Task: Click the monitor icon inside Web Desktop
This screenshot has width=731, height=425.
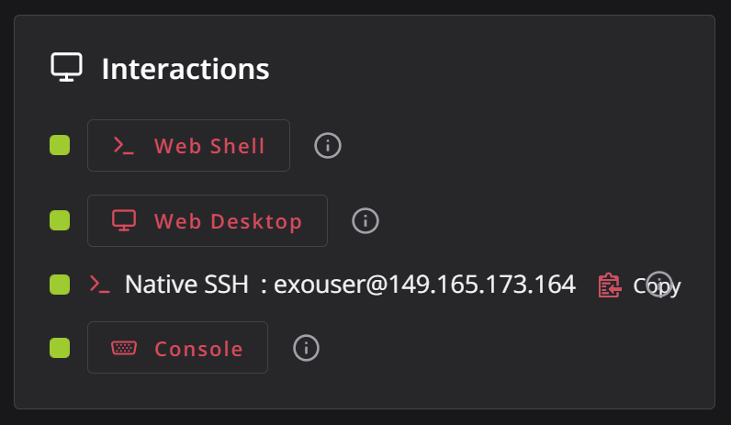Action: pyautogui.click(x=124, y=220)
